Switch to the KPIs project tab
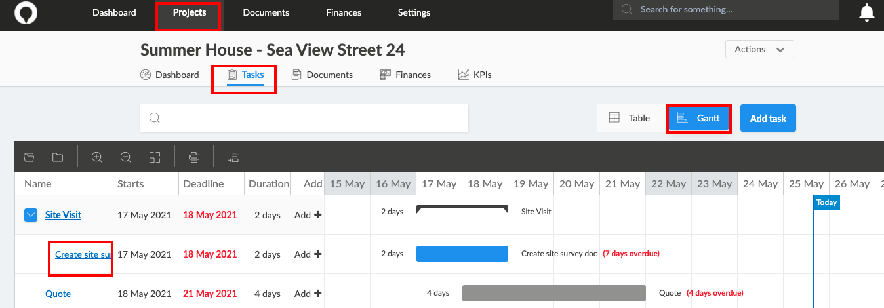This screenshot has height=308, width=884. [x=475, y=75]
